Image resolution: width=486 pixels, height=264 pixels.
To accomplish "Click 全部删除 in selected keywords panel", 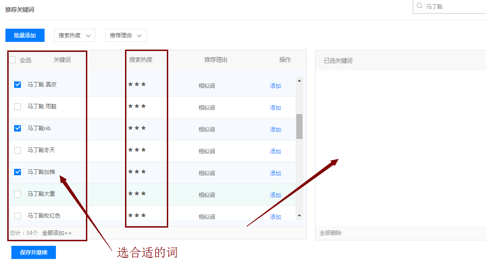I will pos(331,233).
